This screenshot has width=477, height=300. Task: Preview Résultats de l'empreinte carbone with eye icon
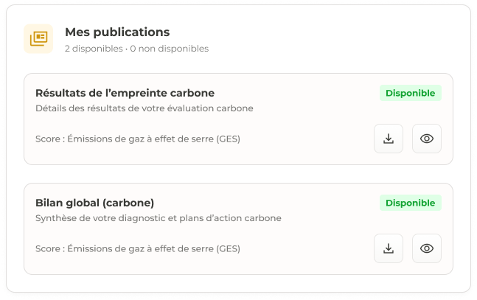click(426, 139)
